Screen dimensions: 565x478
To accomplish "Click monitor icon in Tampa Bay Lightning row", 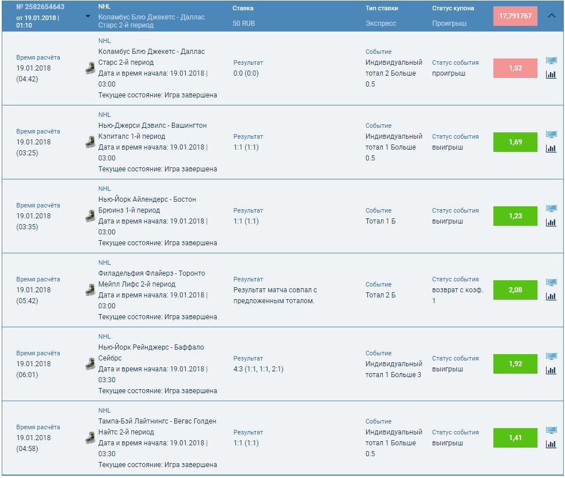I will pos(551,431).
